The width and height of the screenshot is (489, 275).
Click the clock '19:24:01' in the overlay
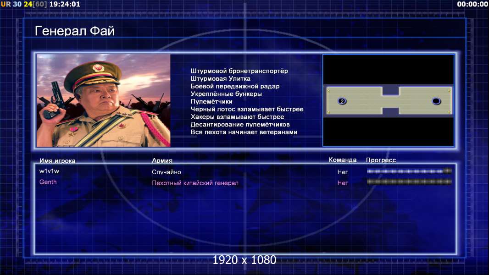[65, 4]
